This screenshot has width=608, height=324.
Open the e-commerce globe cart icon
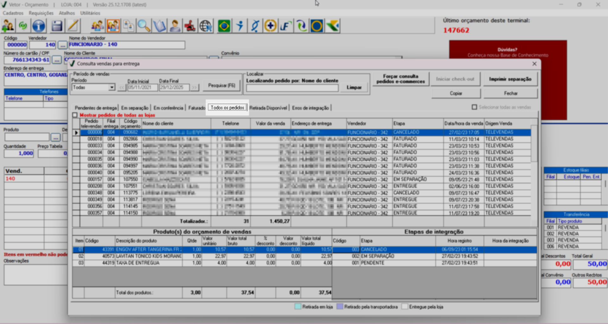coord(206,26)
